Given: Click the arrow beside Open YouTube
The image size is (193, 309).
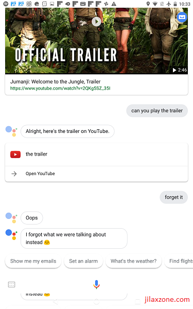Looking at the screenshot, I should click(x=14, y=174).
